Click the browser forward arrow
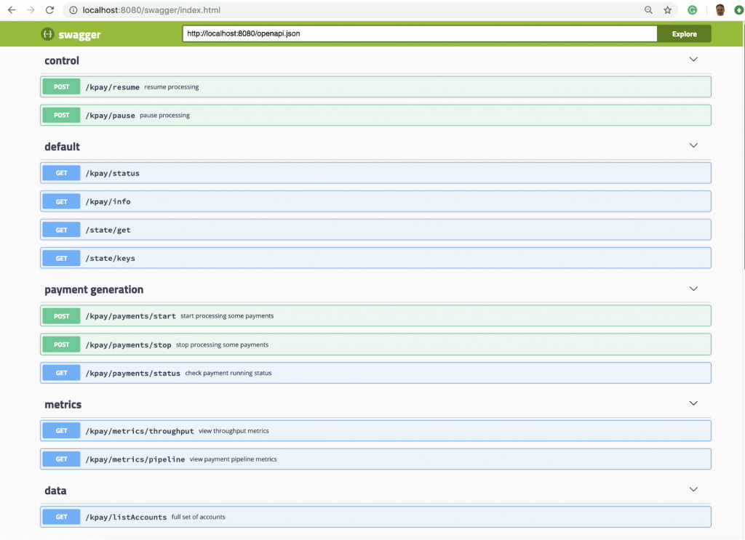This screenshot has width=745, height=540. coord(31,10)
